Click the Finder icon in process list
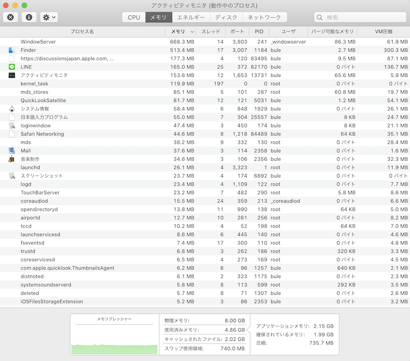The height and width of the screenshot is (361, 410). click(12, 50)
